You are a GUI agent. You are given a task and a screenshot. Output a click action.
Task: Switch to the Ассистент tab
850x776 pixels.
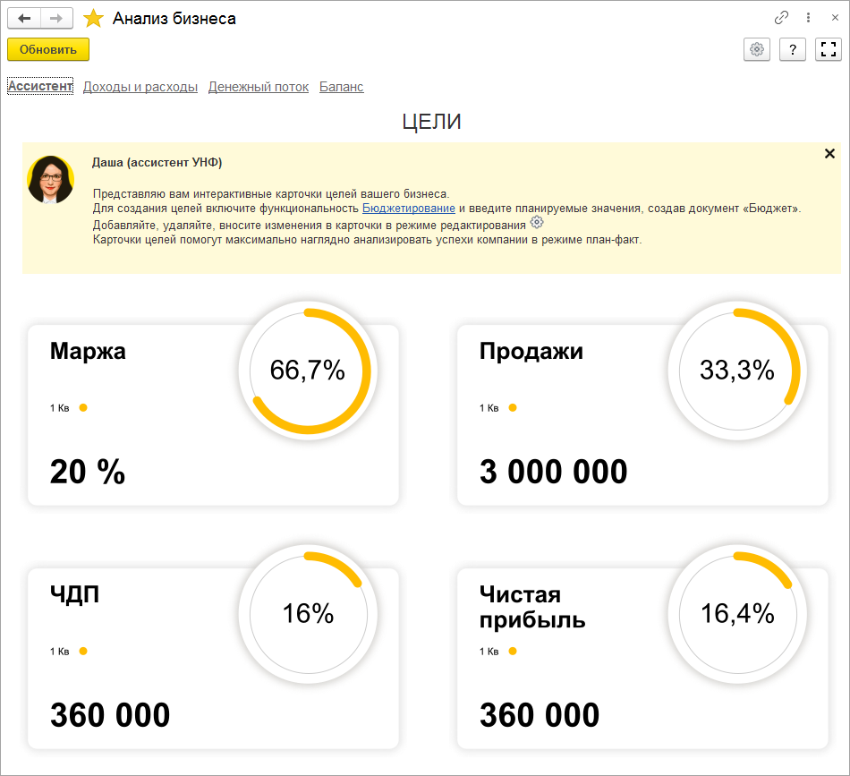[x=40, y=86]
